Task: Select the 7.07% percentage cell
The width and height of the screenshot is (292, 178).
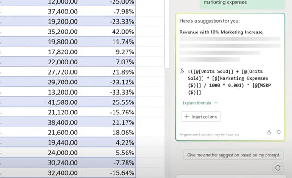Action: point(108,62)
